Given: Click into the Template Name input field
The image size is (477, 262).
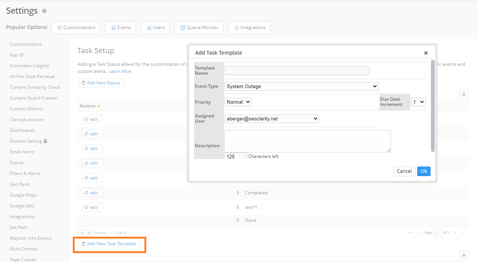Looking at the screenshot, I should pyautogui.click(x=297, y=71).
